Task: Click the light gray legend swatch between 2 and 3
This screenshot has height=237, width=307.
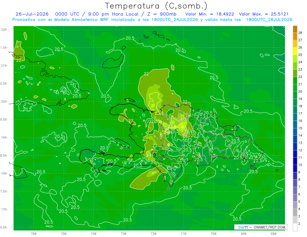Action: tap(295, 220)
